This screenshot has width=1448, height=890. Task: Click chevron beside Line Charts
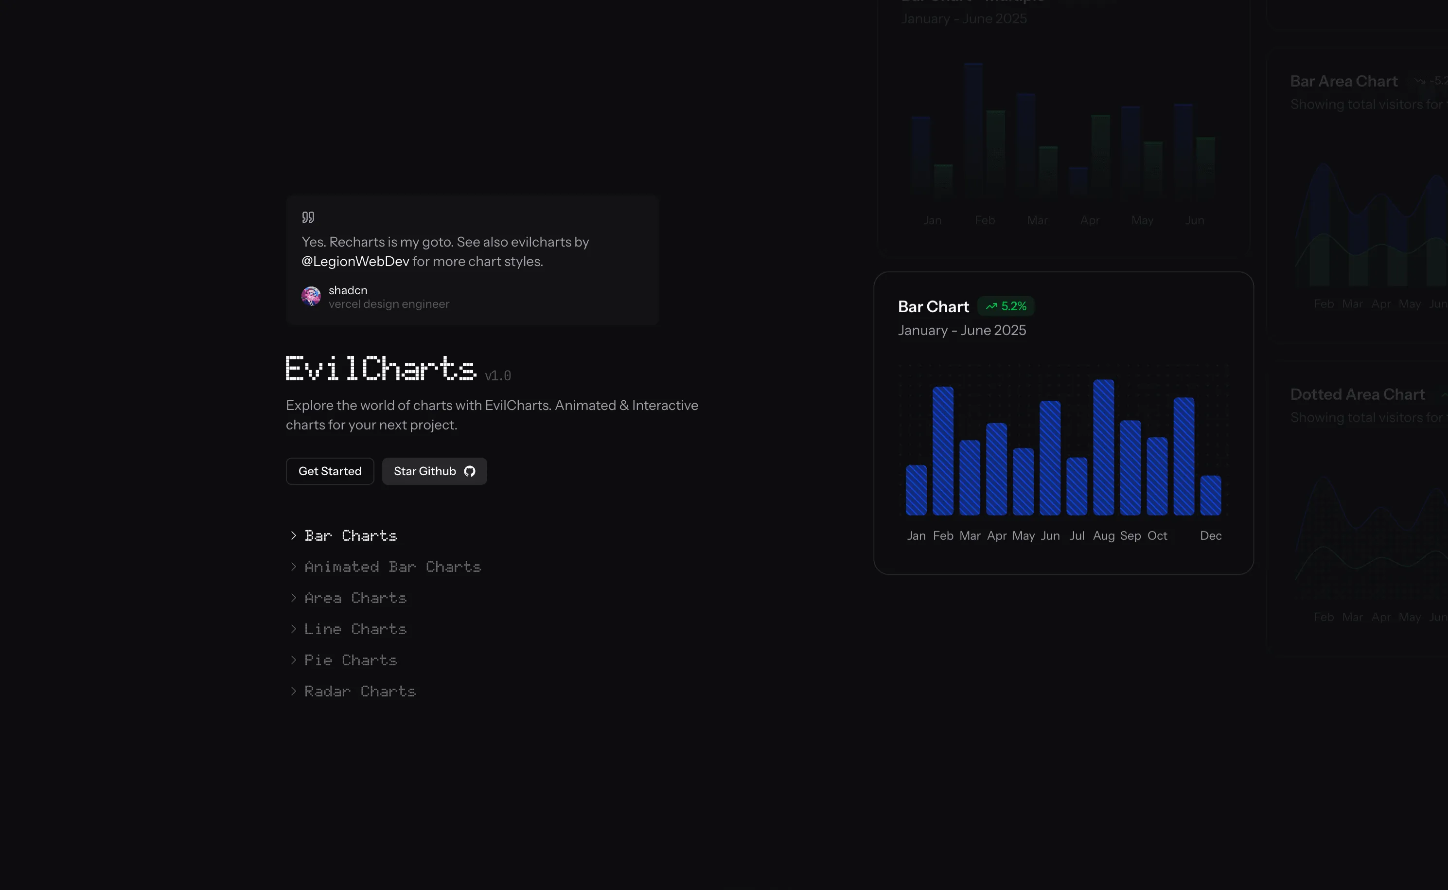pyautogui.click(x=293, y=629)
